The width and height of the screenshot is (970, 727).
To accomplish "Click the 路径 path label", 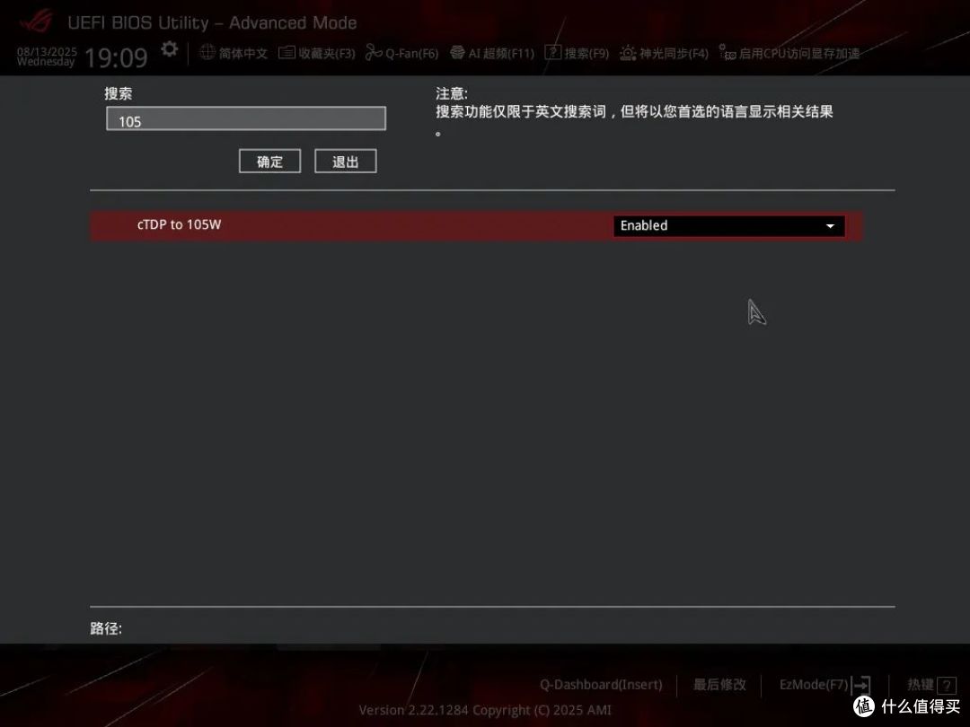I will [x=106, y=628].
